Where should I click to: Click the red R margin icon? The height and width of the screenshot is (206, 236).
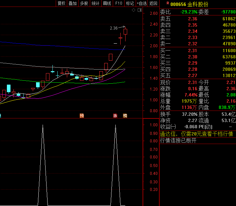pos(168,3)
